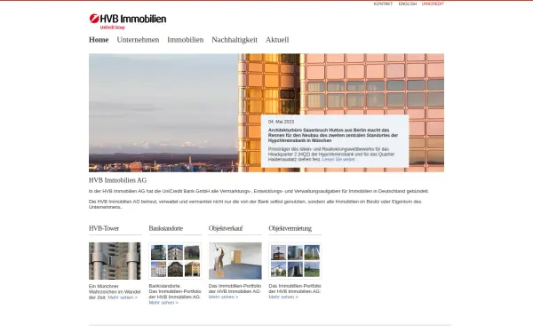Click the Objektvermietung building grid thumbnail
533x333 pixels.
tap(295, 261)
